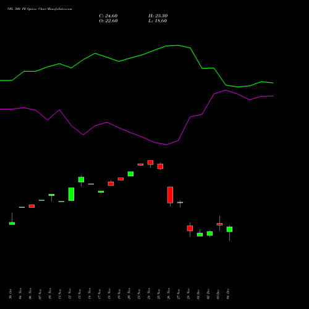The width and height of the screenshot is (309, 309).
Task: Select the 04 Nov date label
Action: [x=20, y=294]
